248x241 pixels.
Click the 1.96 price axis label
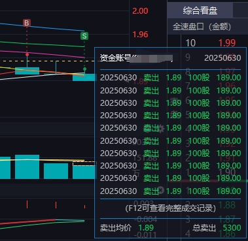click(140, 35)
